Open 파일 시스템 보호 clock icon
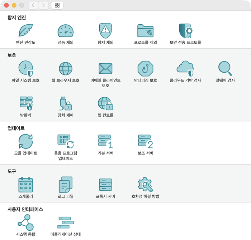Viewport: 251px width, 240px height. click(x=25, y=69)
